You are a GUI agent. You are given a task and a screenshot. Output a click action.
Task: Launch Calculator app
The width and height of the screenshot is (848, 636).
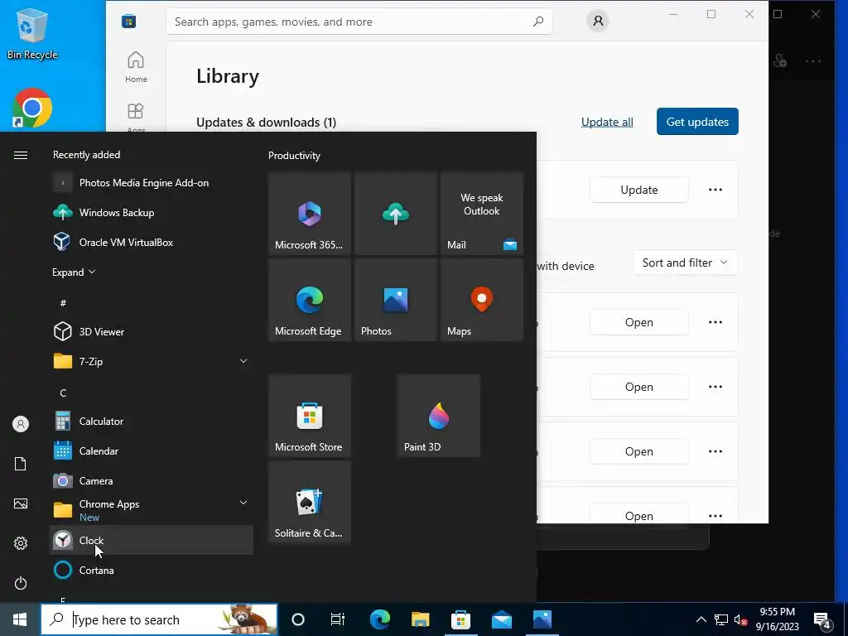[152, 422]
